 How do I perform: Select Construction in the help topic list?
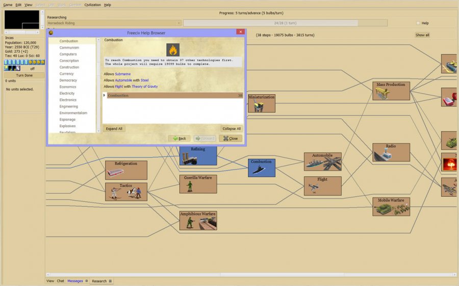click(x=69, y=67)
